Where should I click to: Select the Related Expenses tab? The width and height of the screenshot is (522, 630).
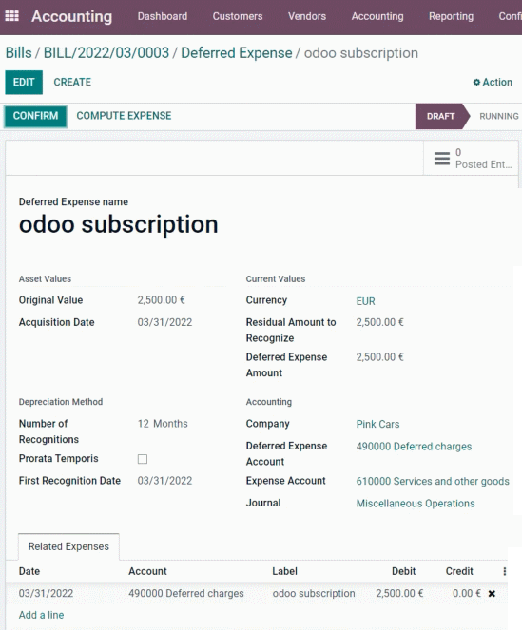(x=68, y=546)
